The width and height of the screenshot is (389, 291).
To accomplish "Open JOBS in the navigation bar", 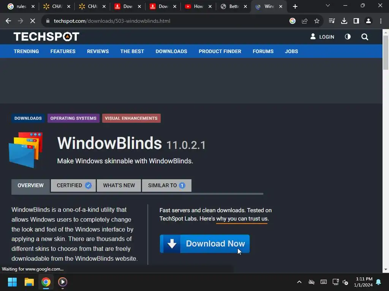I will click(291, 51).
